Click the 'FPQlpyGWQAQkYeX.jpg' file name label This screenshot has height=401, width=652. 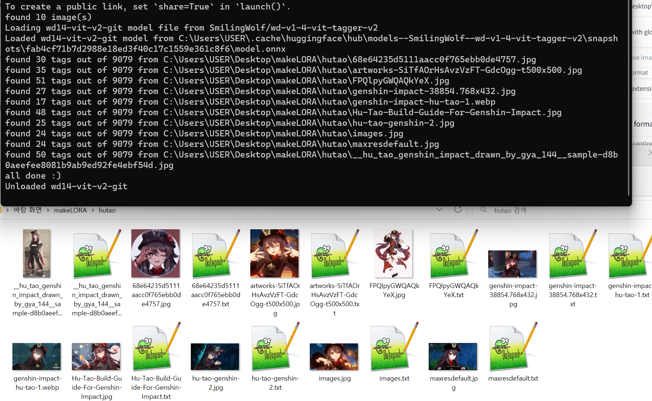pos(394,290)
